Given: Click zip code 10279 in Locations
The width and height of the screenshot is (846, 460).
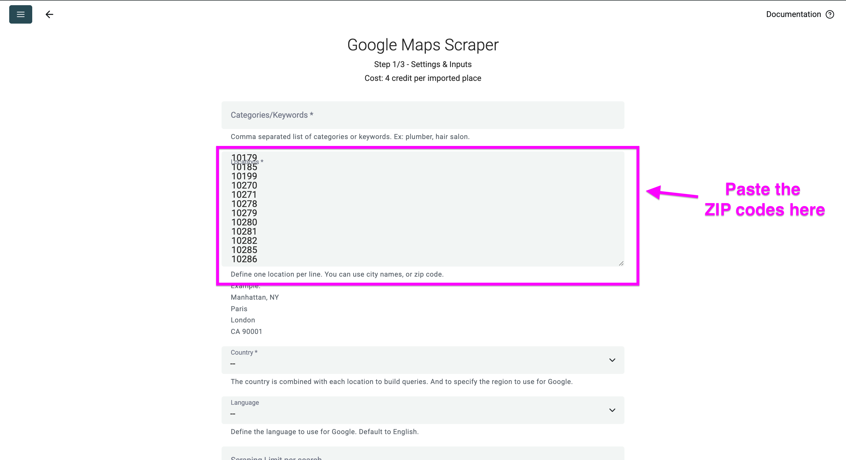Looking at the screenshot, I should point(244,213).
